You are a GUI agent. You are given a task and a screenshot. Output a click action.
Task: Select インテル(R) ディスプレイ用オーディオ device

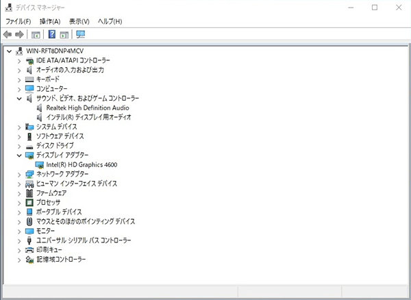tap(88, 117)
